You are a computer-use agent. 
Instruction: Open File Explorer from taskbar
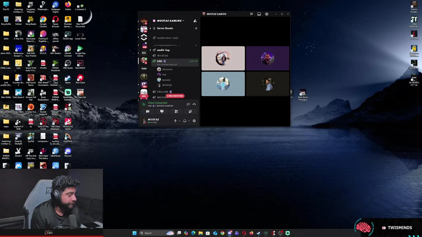point(200,233)
